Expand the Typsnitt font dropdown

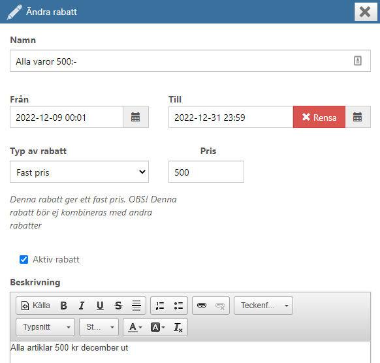(45, 327)
